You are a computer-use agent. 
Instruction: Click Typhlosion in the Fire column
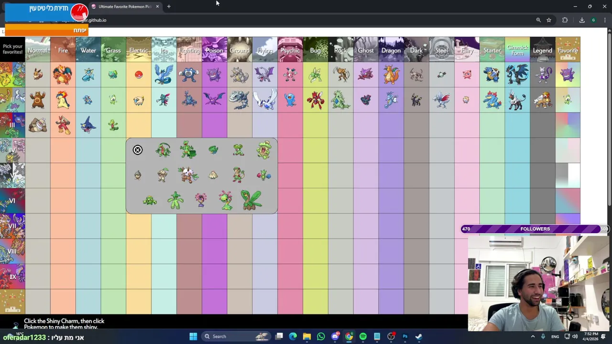(x=63, y=100)
